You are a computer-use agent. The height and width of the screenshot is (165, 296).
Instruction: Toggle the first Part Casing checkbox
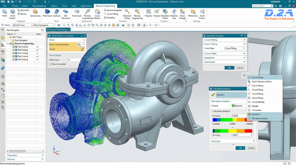point(14,47)
